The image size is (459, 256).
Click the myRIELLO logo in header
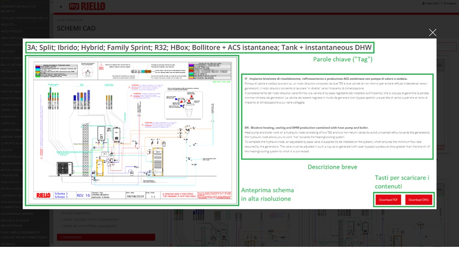pyautogui.click(x=87, y=6)
